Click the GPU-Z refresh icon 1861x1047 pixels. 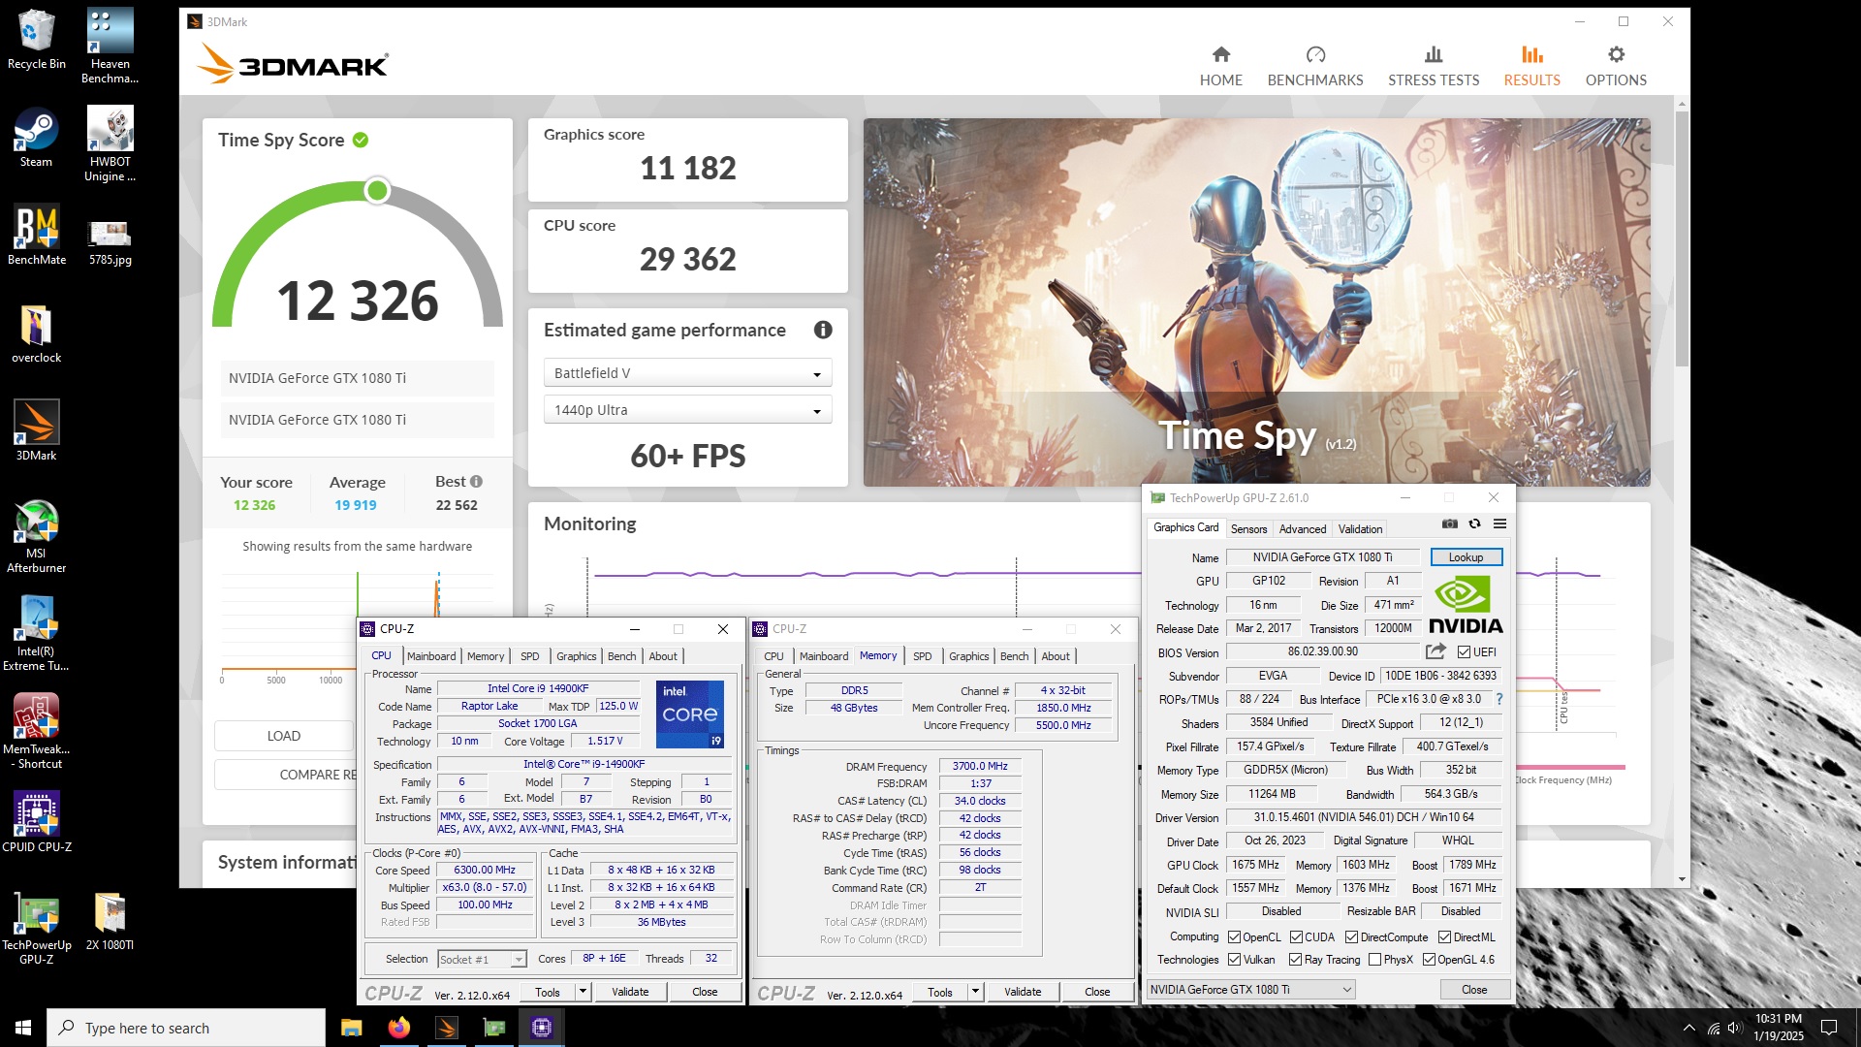tap(1474, 523)
